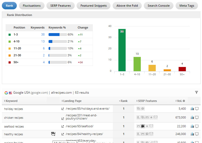The height and width of the screenshot is (143, 202).
Task: Click multiple pages icon for healthy recipes
Action: pyautogui.click(x=53, y=134)
